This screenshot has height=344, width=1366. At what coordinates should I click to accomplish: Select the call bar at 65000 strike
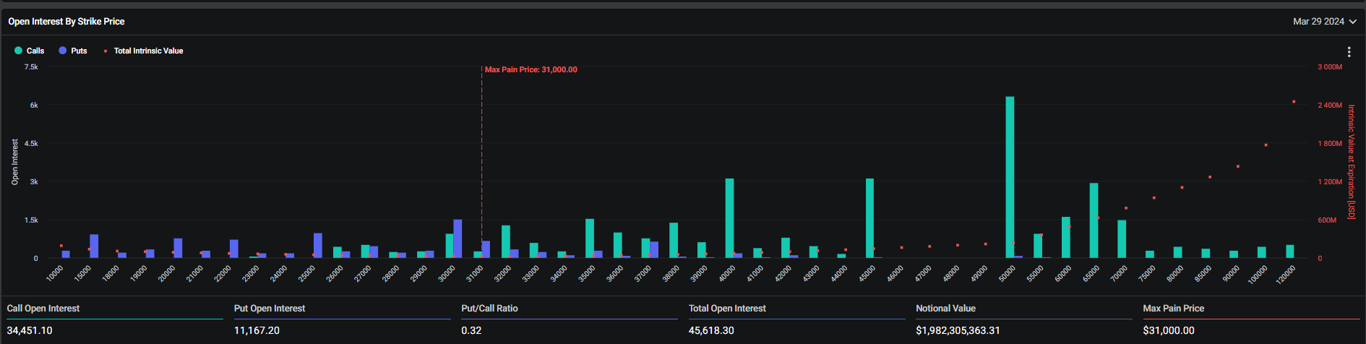coord(1094,220)
